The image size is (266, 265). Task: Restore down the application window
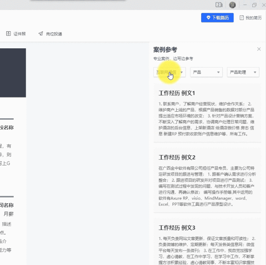click(254, 5)
